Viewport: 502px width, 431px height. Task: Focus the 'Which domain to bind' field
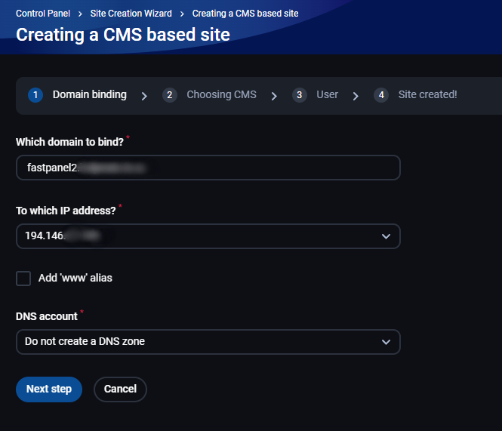(x=208, y=168)
